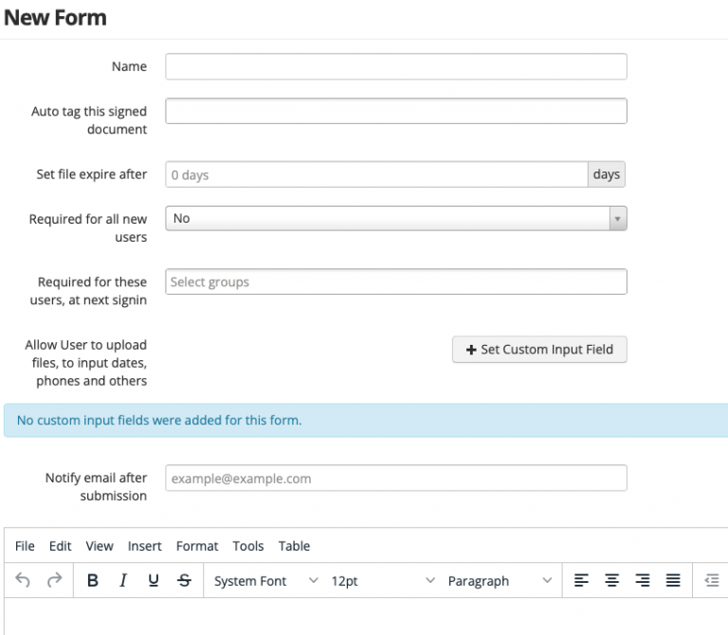Align text right
728x635 pixels.
[x=642, y=581]
